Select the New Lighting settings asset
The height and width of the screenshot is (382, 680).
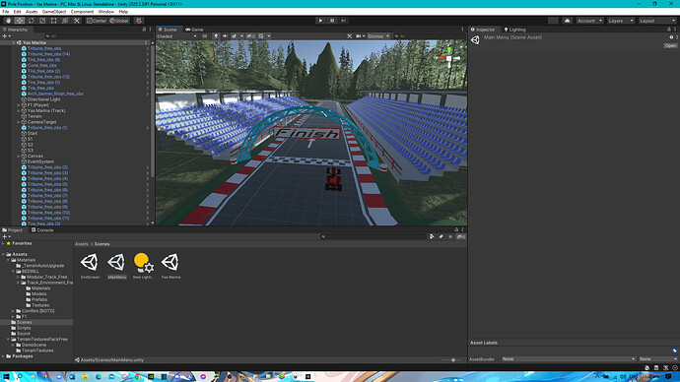143,266
